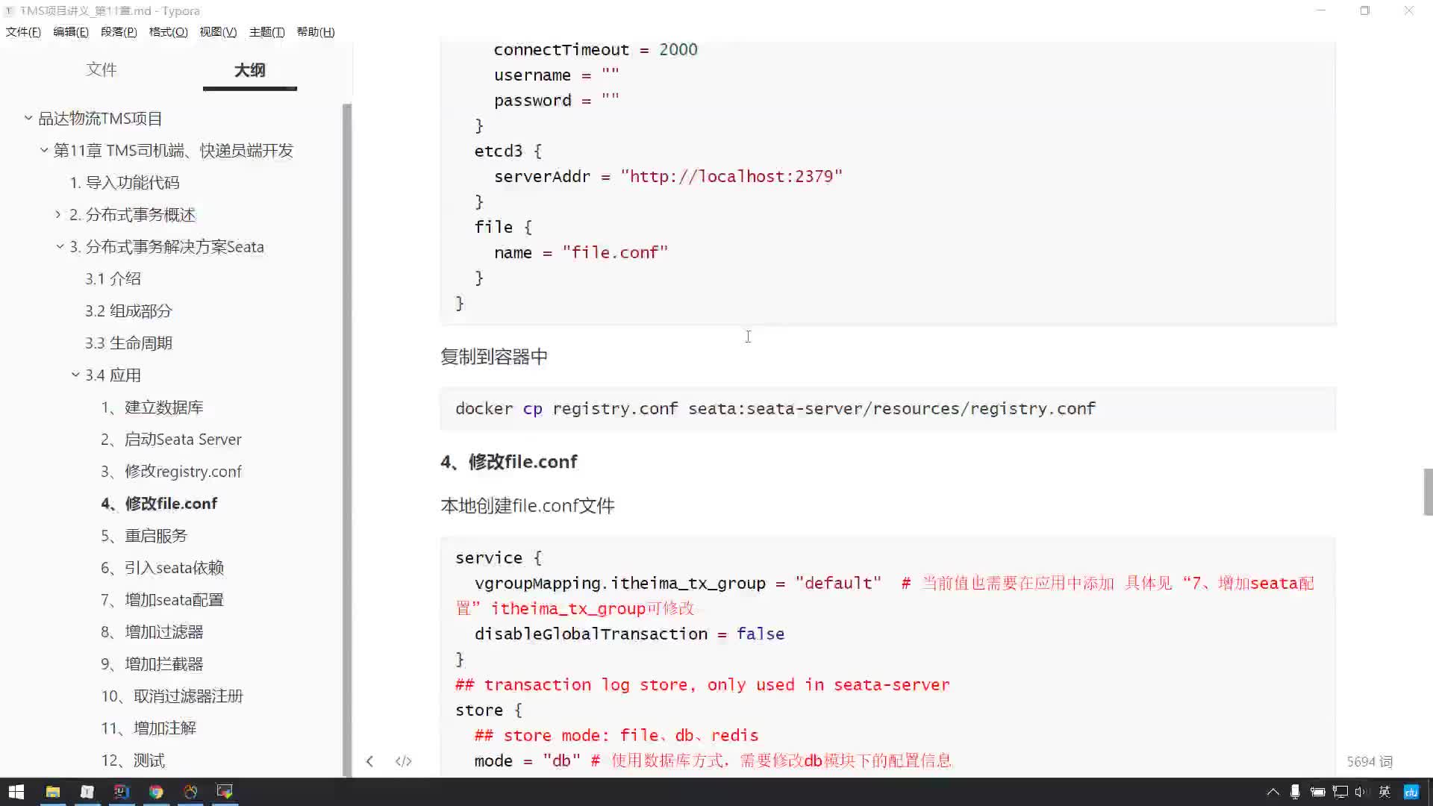Click the 复制到容器中 paragraph
Screen dimensions: 1433x806
(x=494, y=357)
